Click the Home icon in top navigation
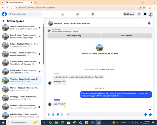The image size is (157, 125). [63, 14]
